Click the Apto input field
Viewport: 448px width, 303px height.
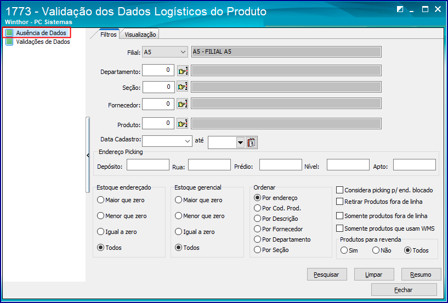pyautogui.click(x=415, y=165)
